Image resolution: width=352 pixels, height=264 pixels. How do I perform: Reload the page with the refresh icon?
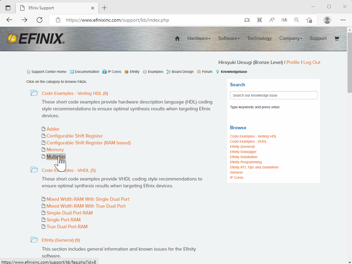coord(40,20)
